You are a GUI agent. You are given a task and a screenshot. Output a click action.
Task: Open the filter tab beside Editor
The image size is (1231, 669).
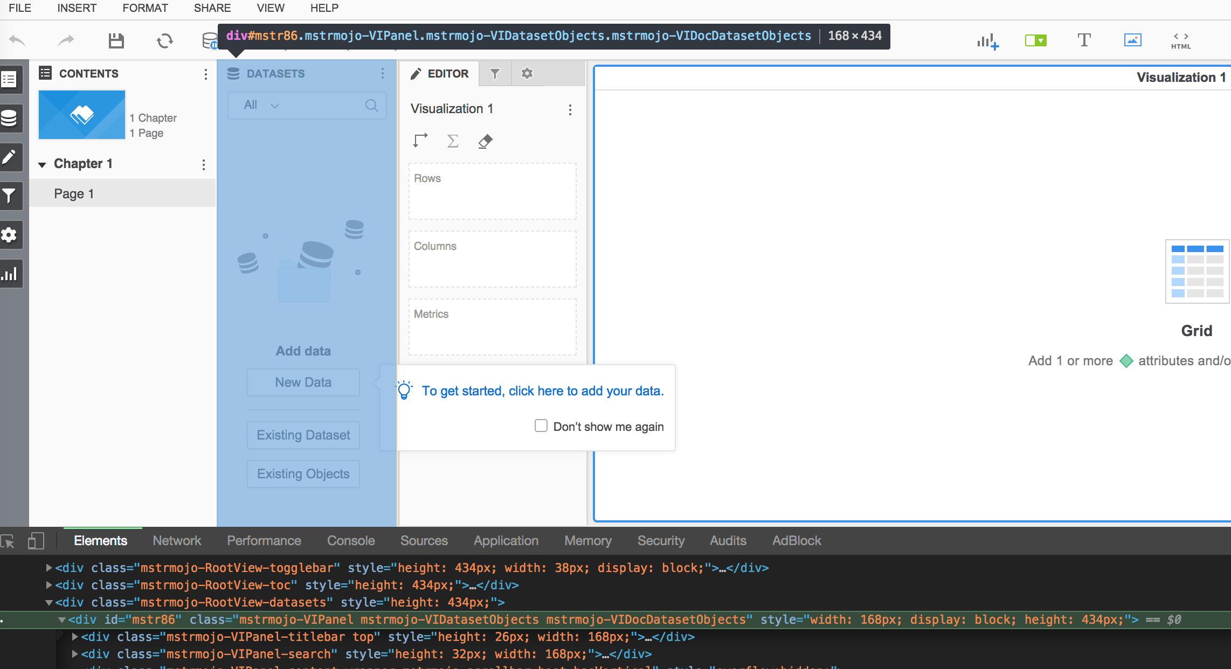click(494, 74)
